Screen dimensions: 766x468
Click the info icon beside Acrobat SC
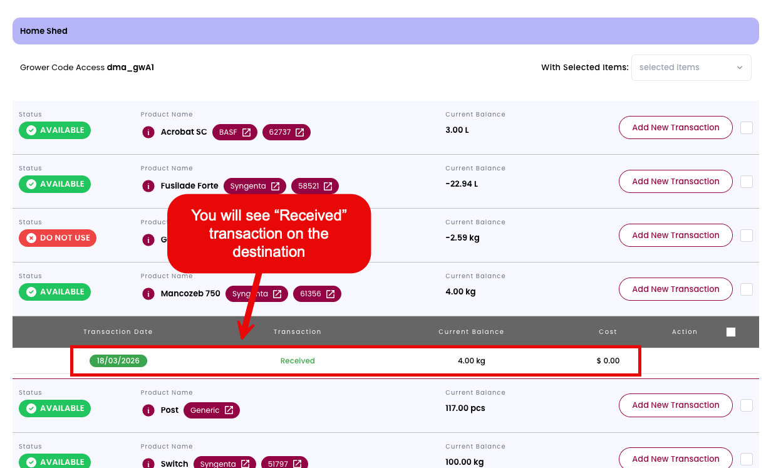[148, 132]
